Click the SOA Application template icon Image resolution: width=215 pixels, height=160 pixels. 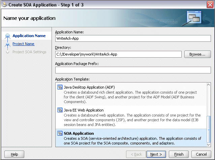coord(60,133)
